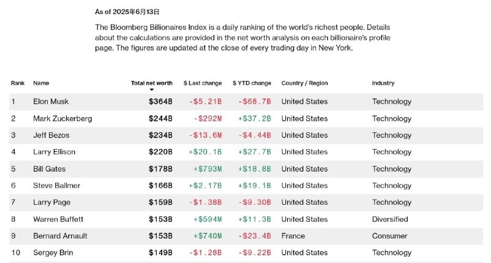Open Steve Ballmer's profile
This screenshot has width=491, height=263.
point(56,185)
